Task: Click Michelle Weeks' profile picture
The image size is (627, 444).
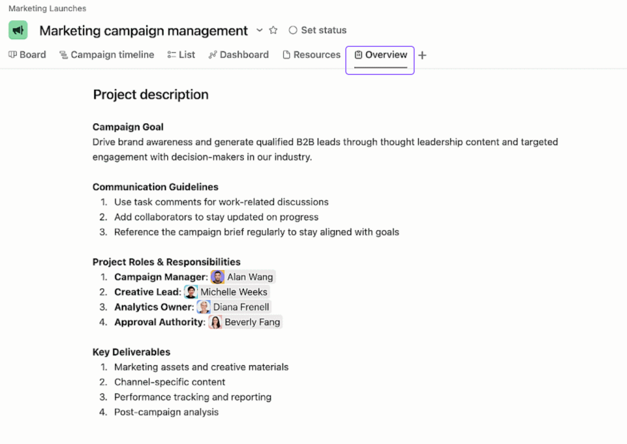Action: click(191, 292)
